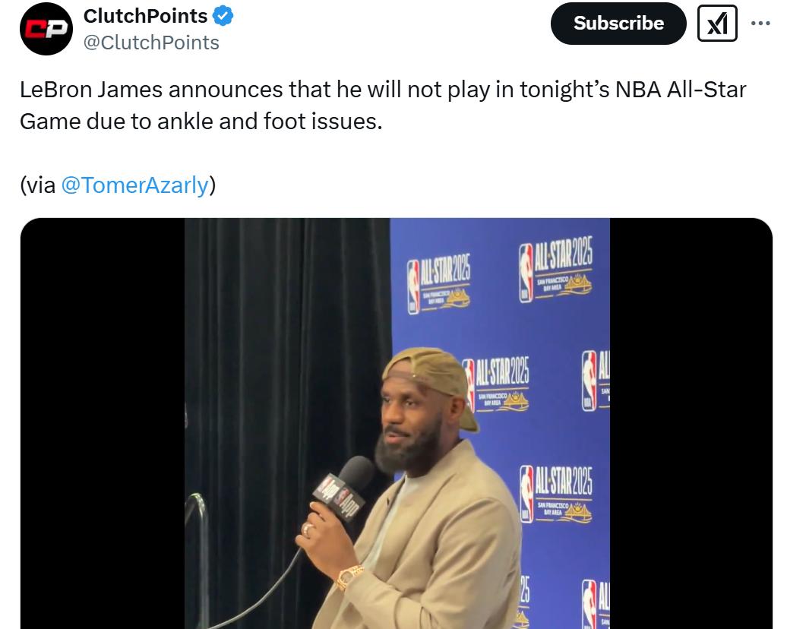Viewport: 787px width, 629px height.
Task: Click the microphone held in the video
Action: [343, 488]
